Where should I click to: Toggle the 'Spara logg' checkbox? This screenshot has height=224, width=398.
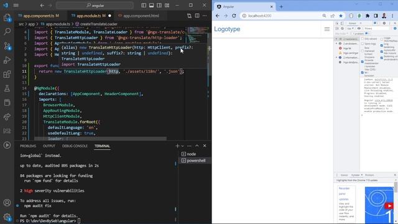363,44
